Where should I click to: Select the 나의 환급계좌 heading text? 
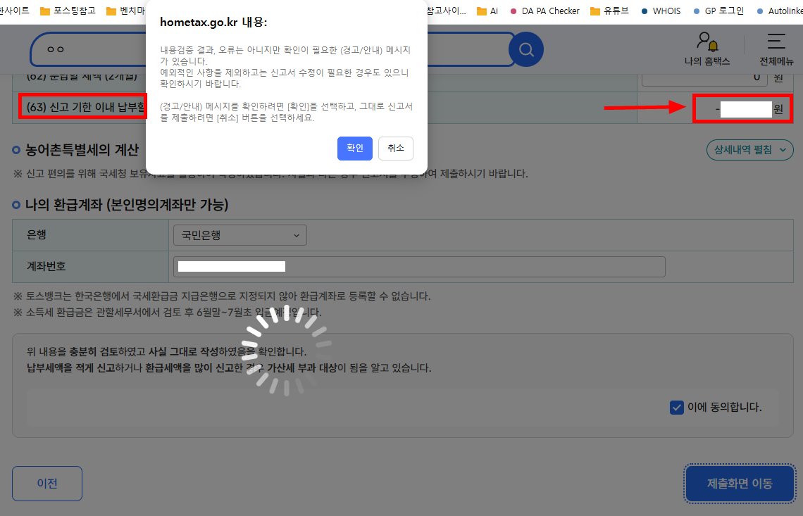coord(127,205)
